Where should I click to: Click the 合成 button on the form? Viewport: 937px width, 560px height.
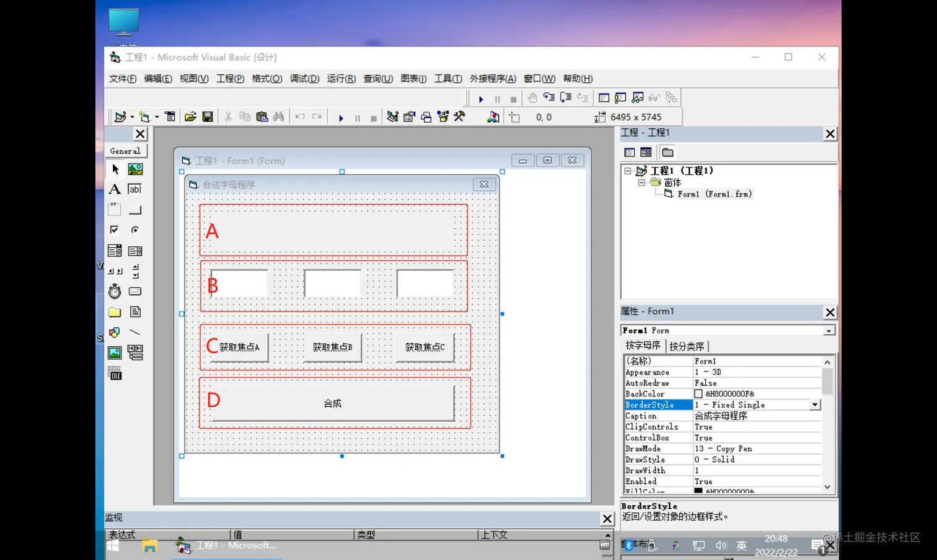pos(333,403)
